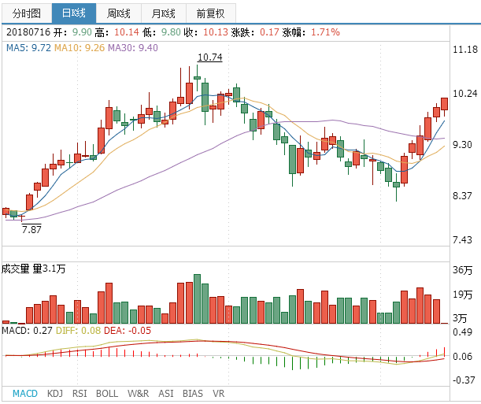This screenshot has height=404, width=481.
Task: Click the 7.43 price axis label
Action: click(462, 239)
